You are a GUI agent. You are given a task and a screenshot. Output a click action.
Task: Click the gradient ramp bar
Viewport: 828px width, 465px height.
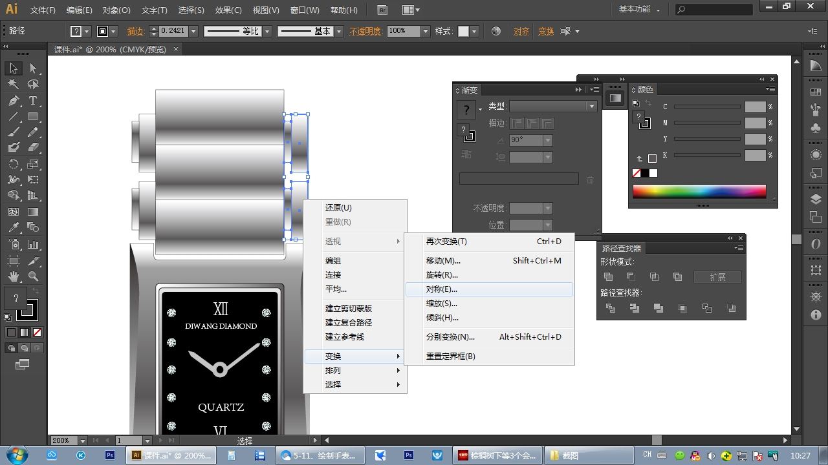(x=519, y=179)
